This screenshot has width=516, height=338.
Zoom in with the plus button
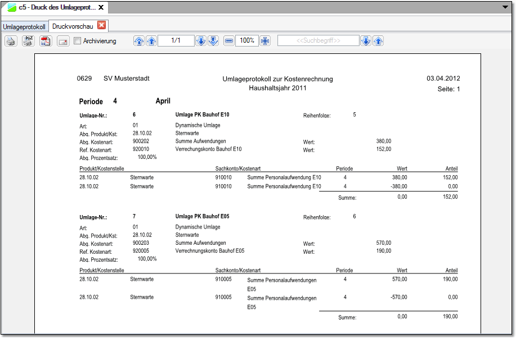coord(265,41)
